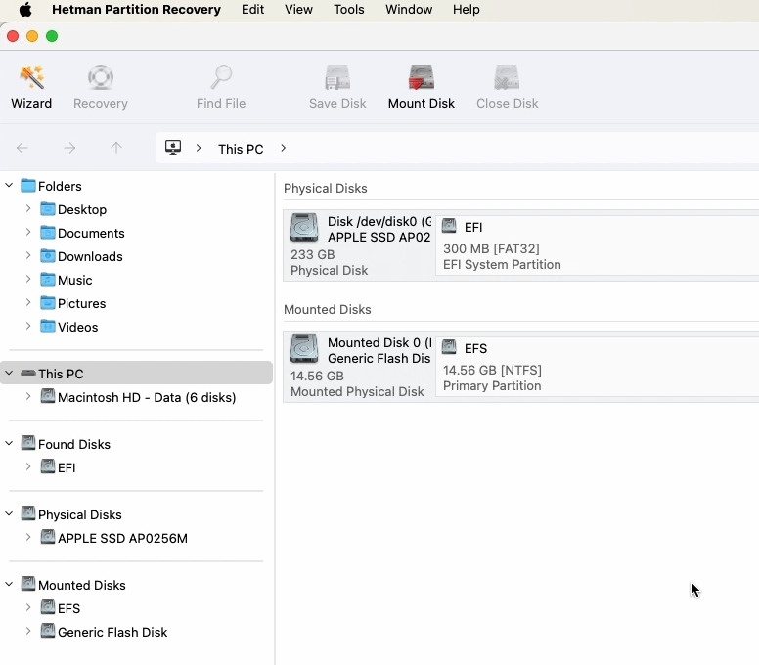This screenshot has height=665, width=759.
Task: Expand the Desktop folder node
Action: [28, 208]
